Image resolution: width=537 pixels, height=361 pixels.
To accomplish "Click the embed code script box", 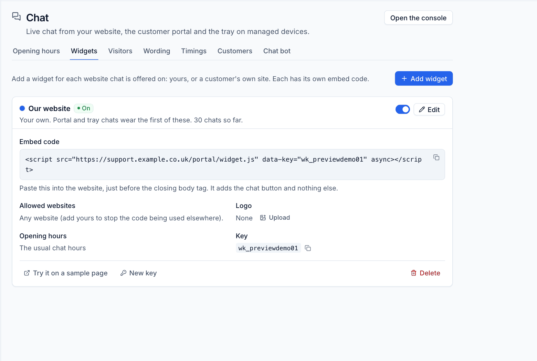I will tap(232, 164).
